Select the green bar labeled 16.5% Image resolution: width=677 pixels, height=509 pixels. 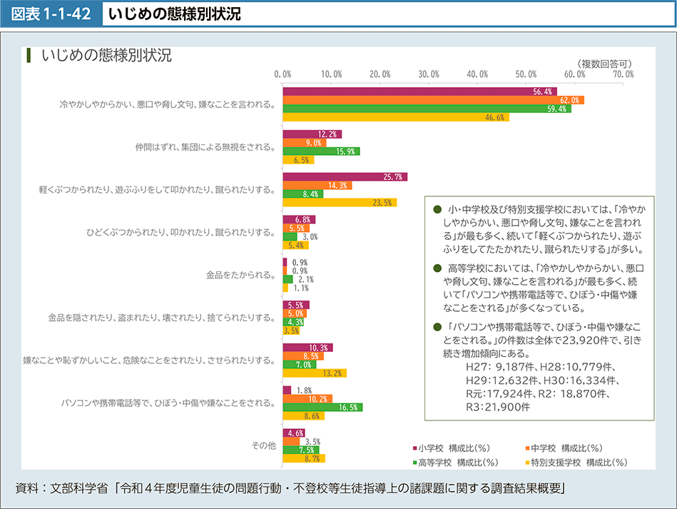coord(322,407)
